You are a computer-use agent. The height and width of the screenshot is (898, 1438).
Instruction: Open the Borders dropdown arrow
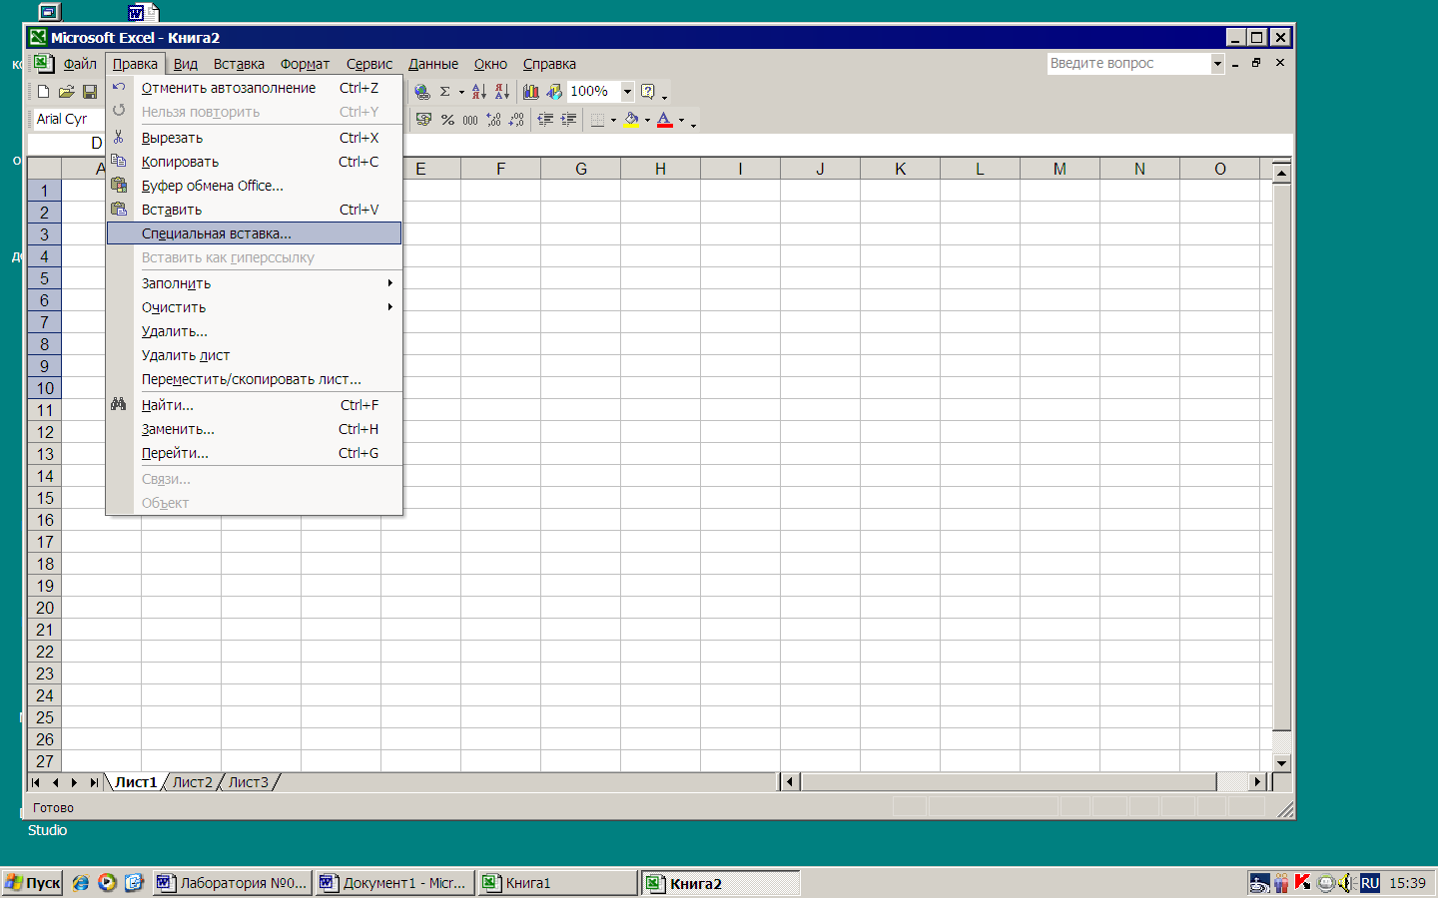click(613, 120)
